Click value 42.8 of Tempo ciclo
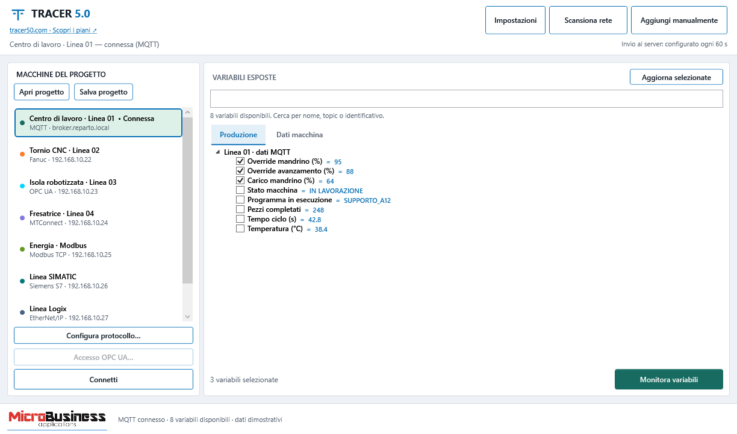 pos(314,220)
